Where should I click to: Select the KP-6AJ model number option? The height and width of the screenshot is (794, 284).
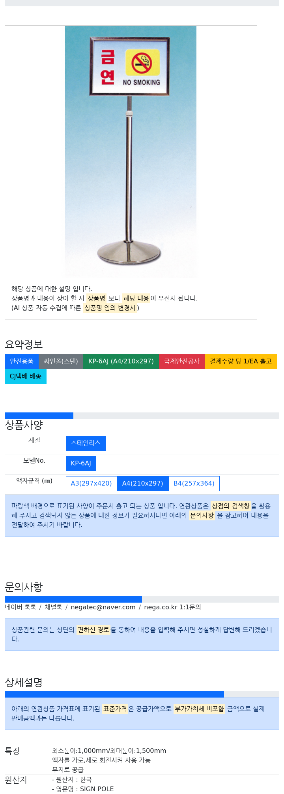81,463
